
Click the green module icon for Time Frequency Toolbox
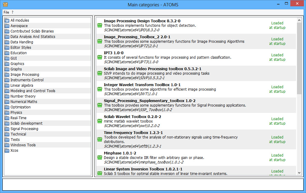[x=100, y=139]
